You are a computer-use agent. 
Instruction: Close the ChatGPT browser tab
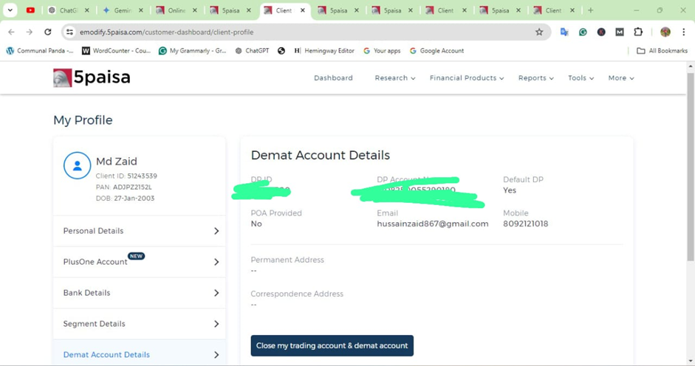(x=87, y=10)
